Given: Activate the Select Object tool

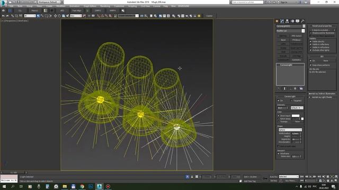Looking at the screenshot, I should 38,16.
